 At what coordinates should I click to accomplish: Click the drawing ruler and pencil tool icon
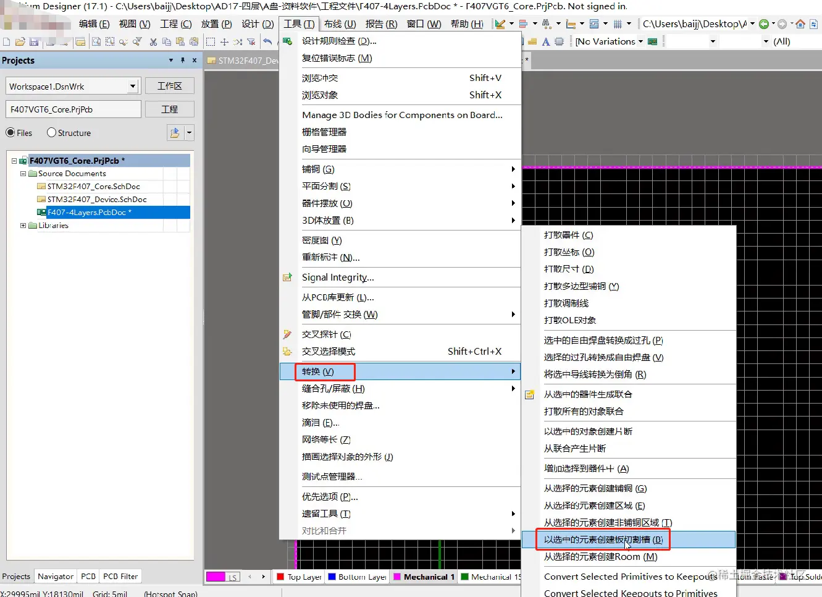[500, 24]
